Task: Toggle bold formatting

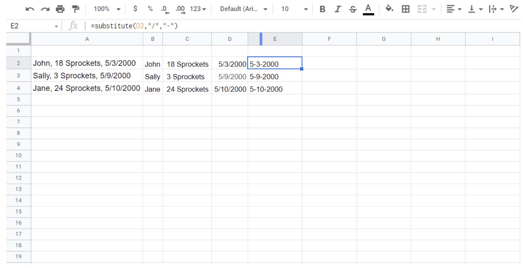Action: click(x=322, y=9)
